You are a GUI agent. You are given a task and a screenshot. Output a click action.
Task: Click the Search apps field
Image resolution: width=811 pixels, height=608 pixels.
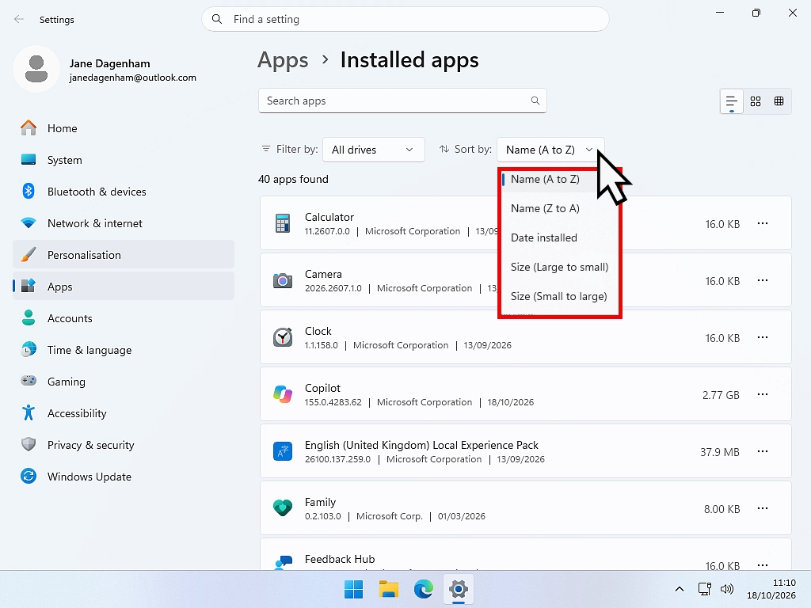pos(402,101)
